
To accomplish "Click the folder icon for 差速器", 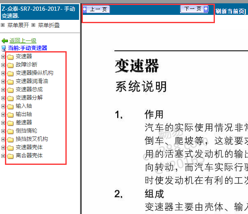I will click(10, 123).
